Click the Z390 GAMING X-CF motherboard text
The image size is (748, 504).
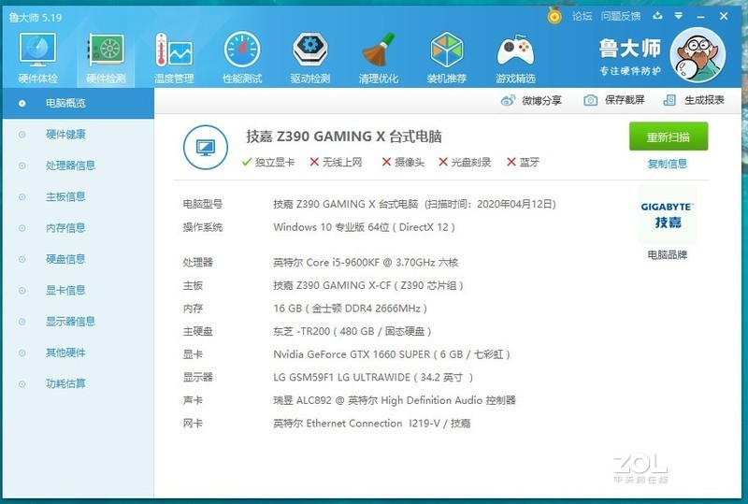click(x=368, y=285)
